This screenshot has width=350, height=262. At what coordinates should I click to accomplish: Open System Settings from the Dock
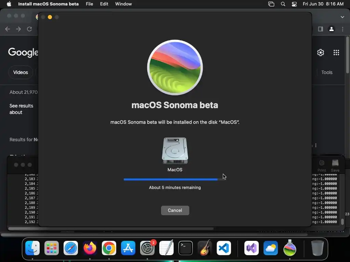coord(147,248)
